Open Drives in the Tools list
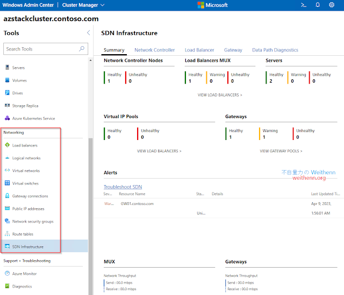 click(x=18, y=93)
